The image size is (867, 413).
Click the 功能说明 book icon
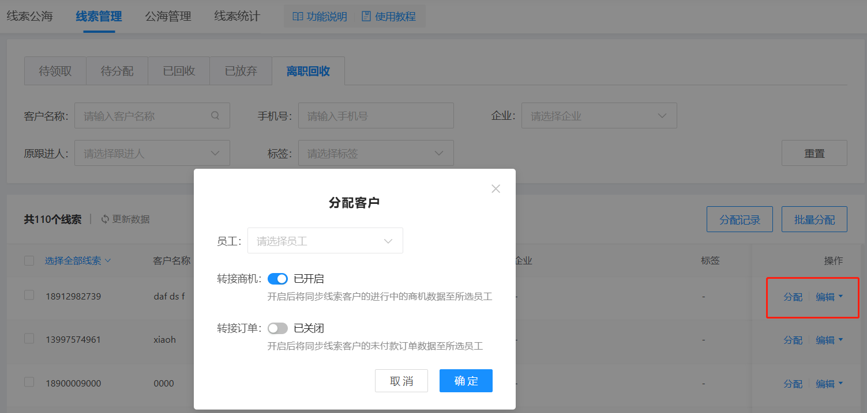[298, 17]
